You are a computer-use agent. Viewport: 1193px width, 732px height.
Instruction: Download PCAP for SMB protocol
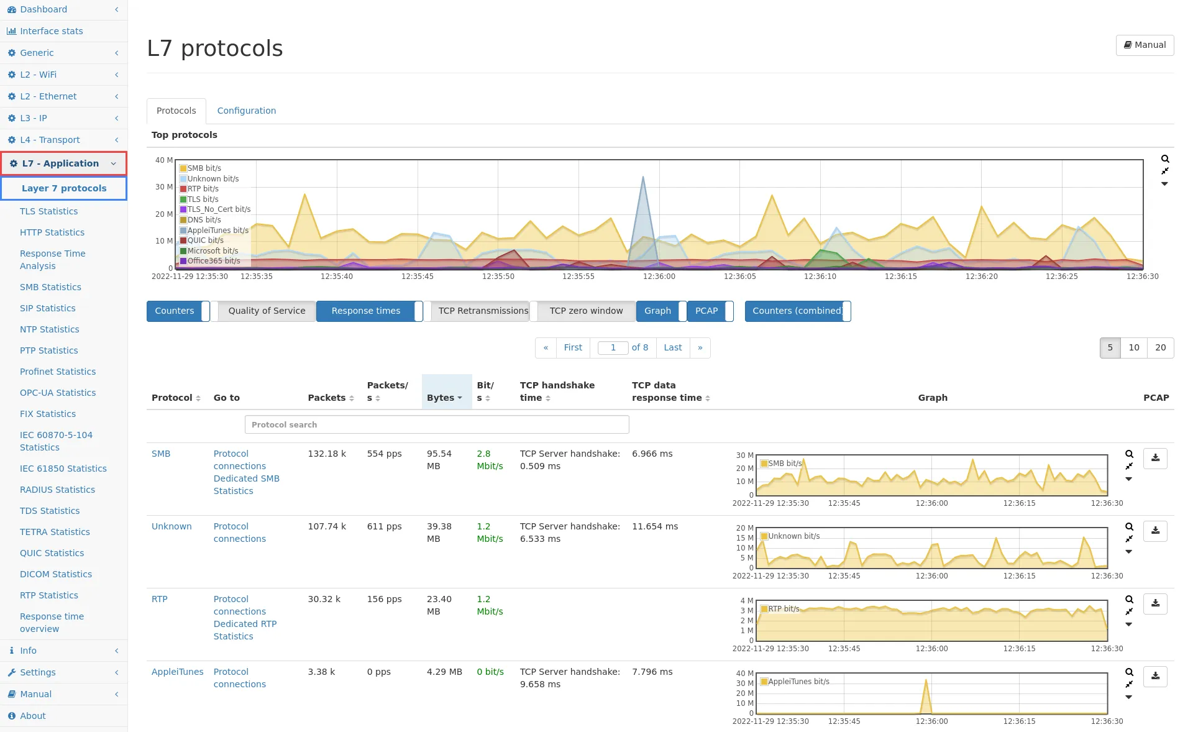(1155, 458)
